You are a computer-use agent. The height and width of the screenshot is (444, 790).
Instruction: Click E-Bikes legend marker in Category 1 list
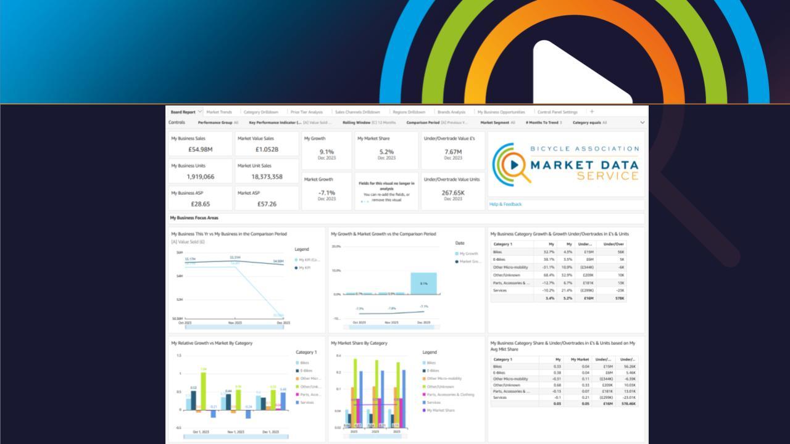pyautogui.click(x=297, y=371)
